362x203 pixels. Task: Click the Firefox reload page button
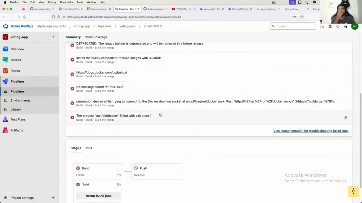coord(18,17)
